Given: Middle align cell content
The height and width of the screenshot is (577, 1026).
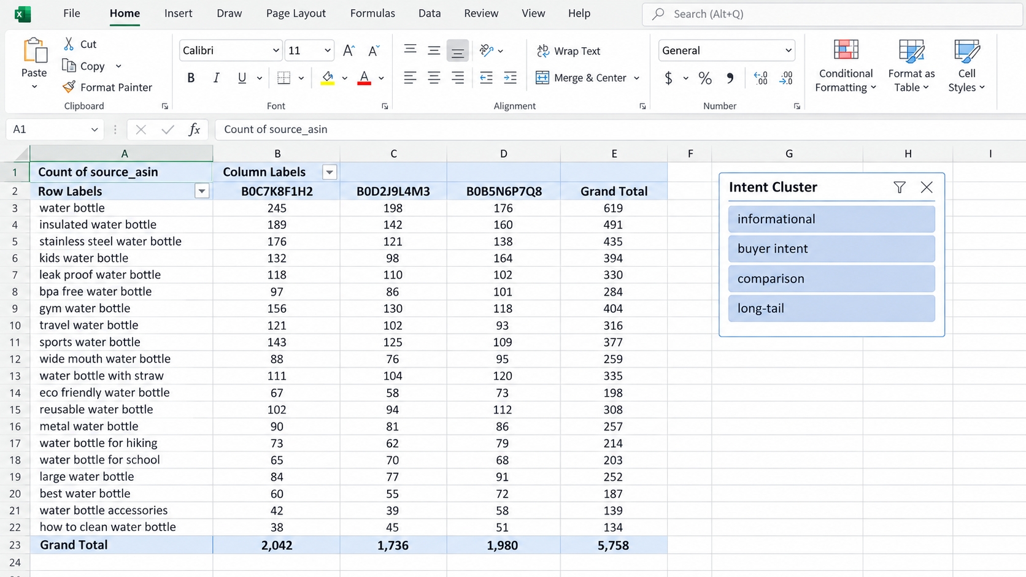Looking at the screenshot, I should click(x=434, y=50).
